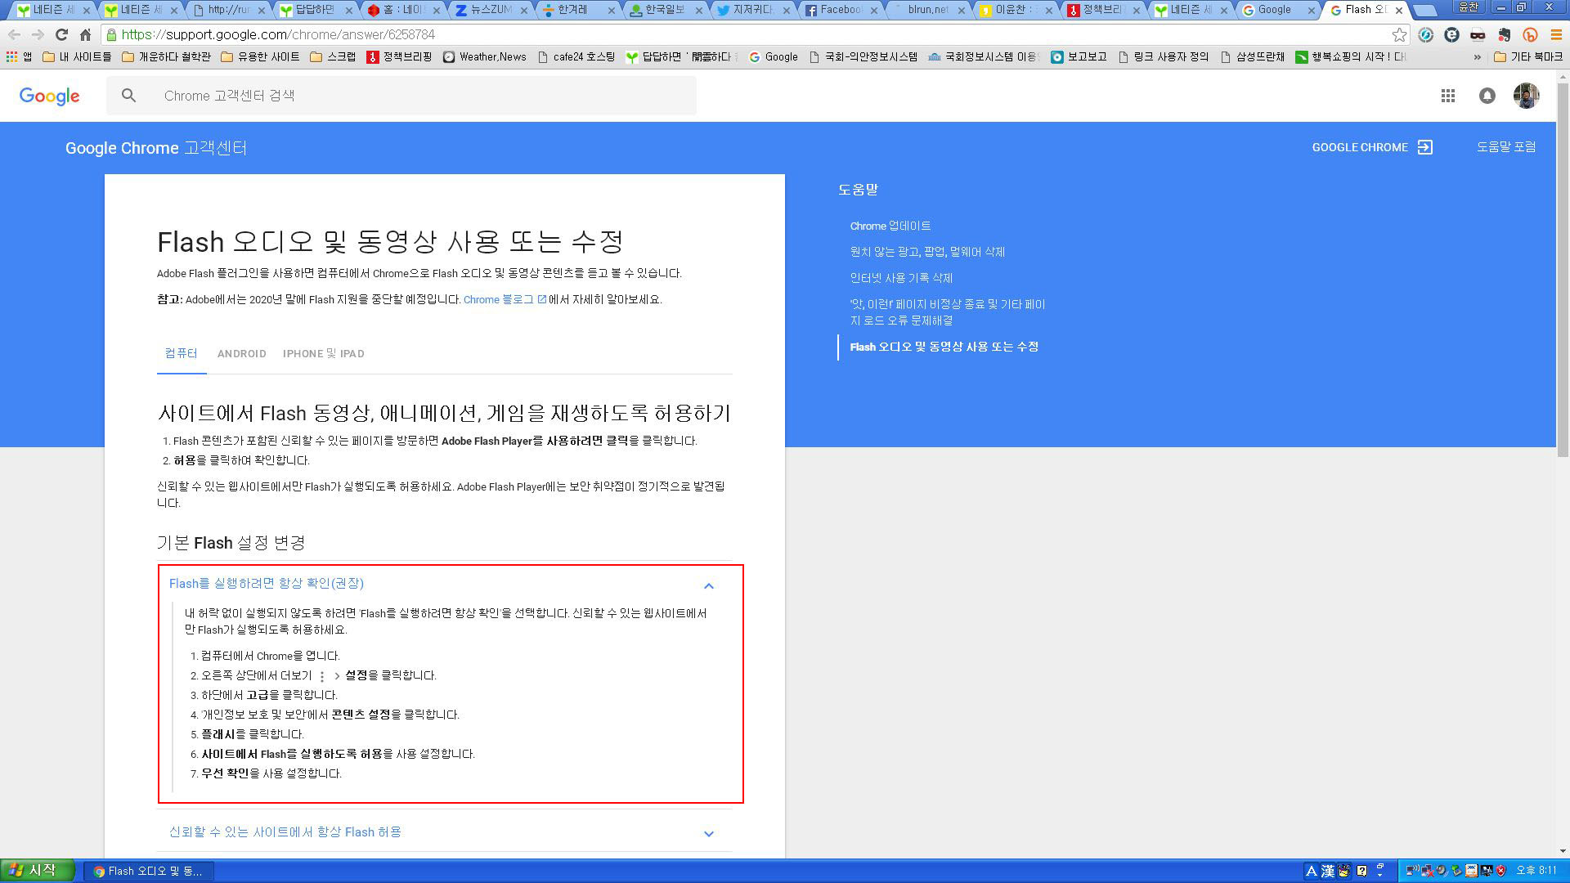Image resolution: width=1570 pixels, height=883 pixels.
Task: Open the 개운하다 철학관 bookmark folder
Action: (167, 57)
